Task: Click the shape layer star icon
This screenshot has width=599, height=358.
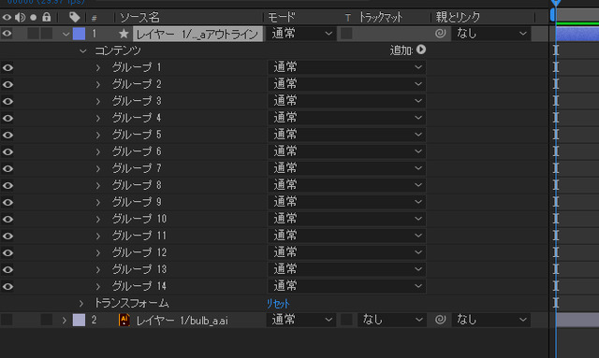Action: click(124, 34)
